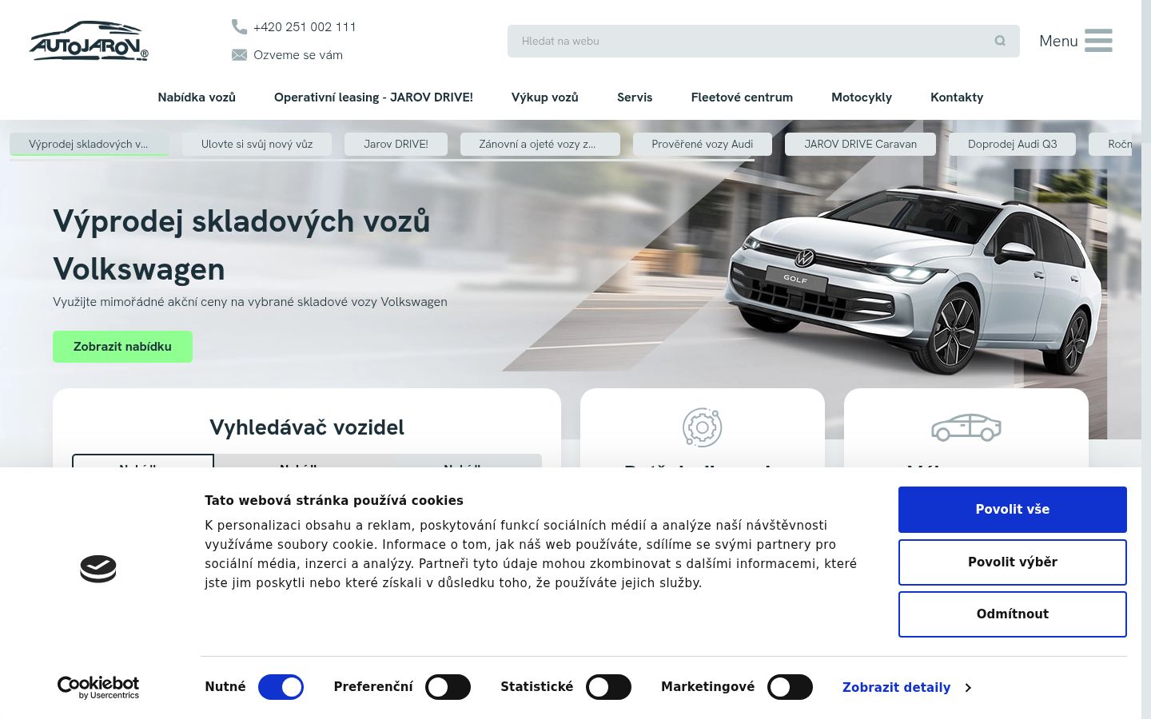Screen dimensions: 1151x719
Task: Click the gear service icon card
Action: (703, 427)
